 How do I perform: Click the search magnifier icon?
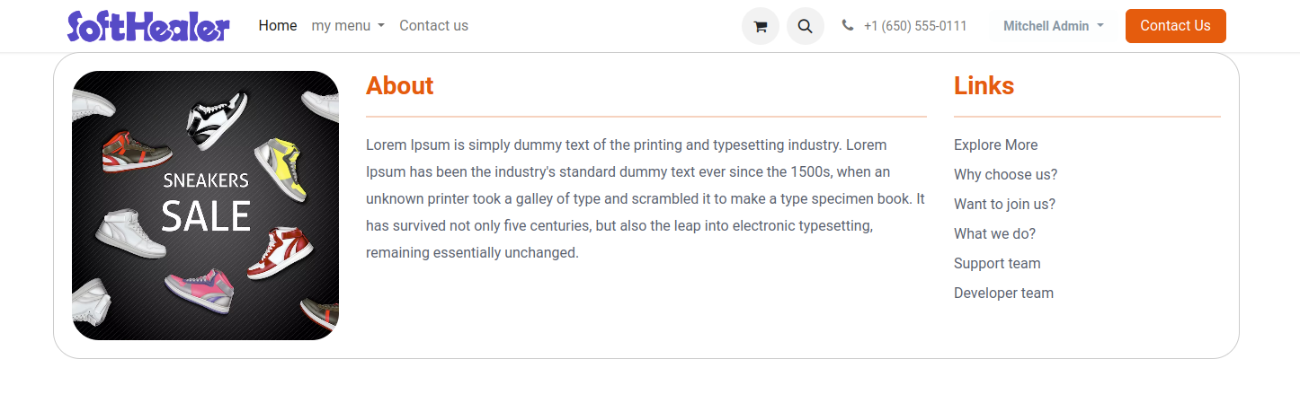point(806,26)
